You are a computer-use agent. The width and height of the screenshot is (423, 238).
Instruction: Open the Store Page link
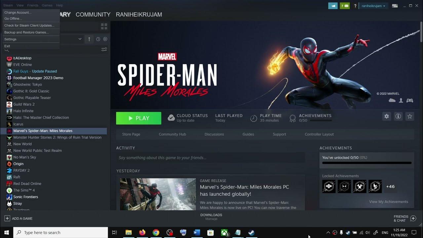(x=131, y=134)
